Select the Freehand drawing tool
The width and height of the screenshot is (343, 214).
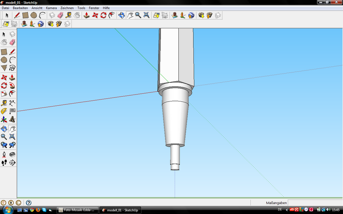(12, 68)
